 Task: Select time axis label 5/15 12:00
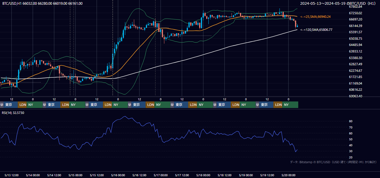[x=97, y=175]
